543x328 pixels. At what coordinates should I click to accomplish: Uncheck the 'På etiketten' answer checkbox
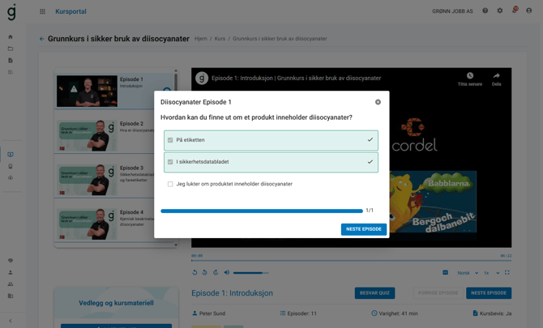[170, 140]
